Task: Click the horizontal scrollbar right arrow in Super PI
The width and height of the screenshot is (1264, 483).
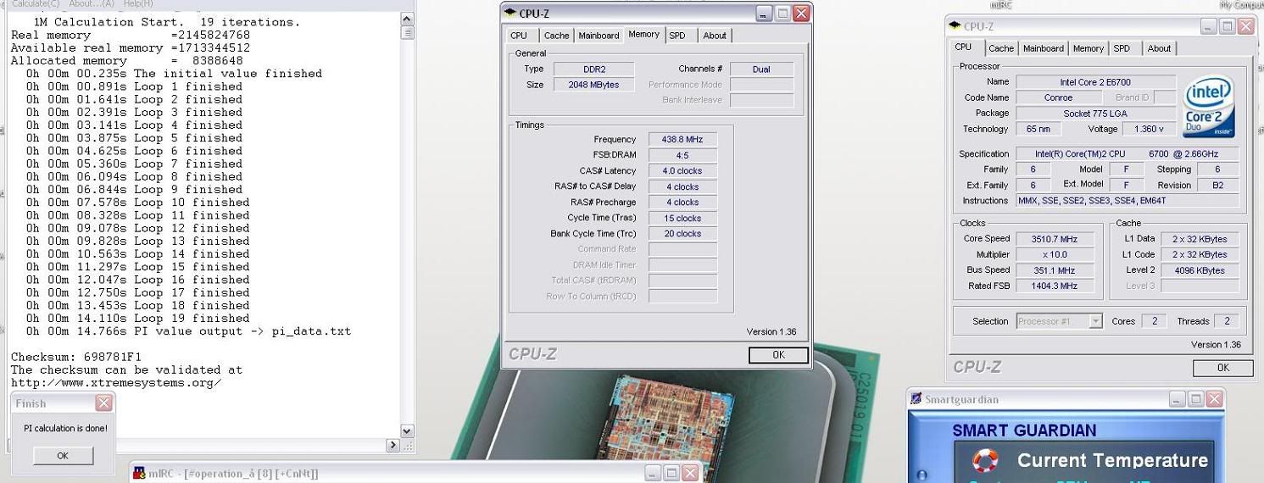Action: [393, 445]
